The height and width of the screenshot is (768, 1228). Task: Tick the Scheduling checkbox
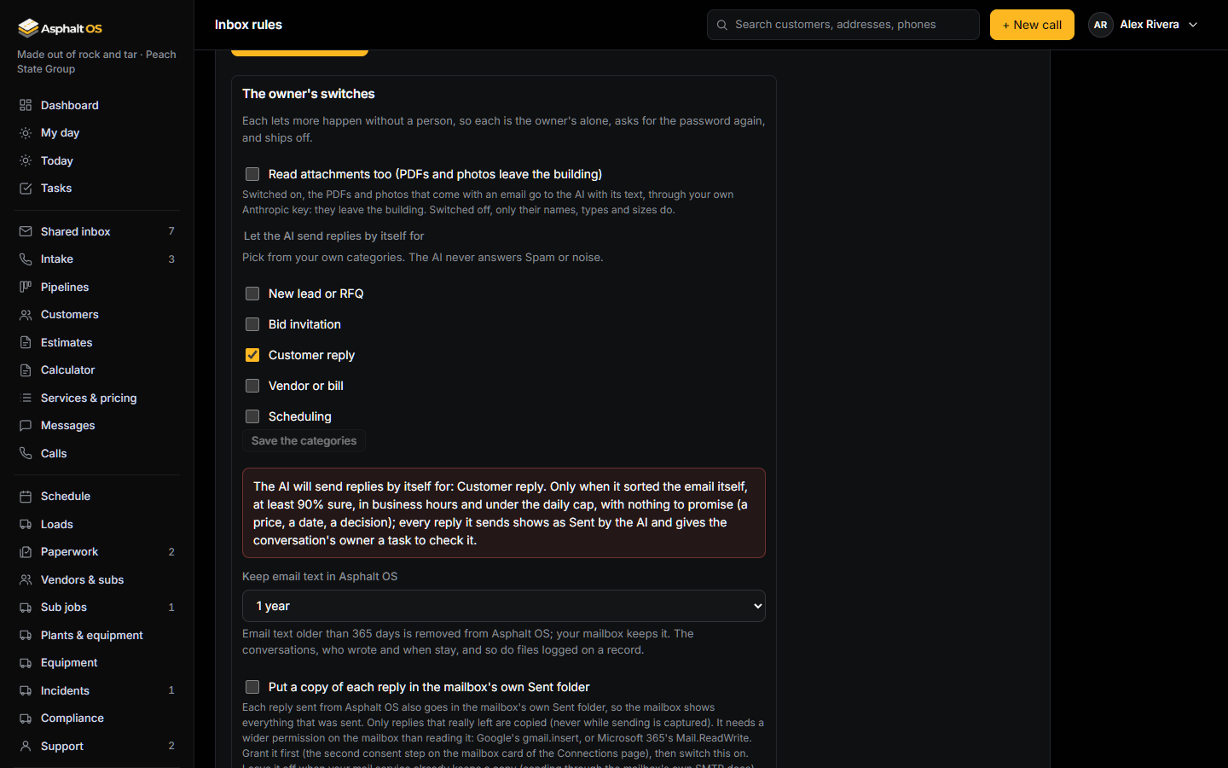click(x=252, y=416)
